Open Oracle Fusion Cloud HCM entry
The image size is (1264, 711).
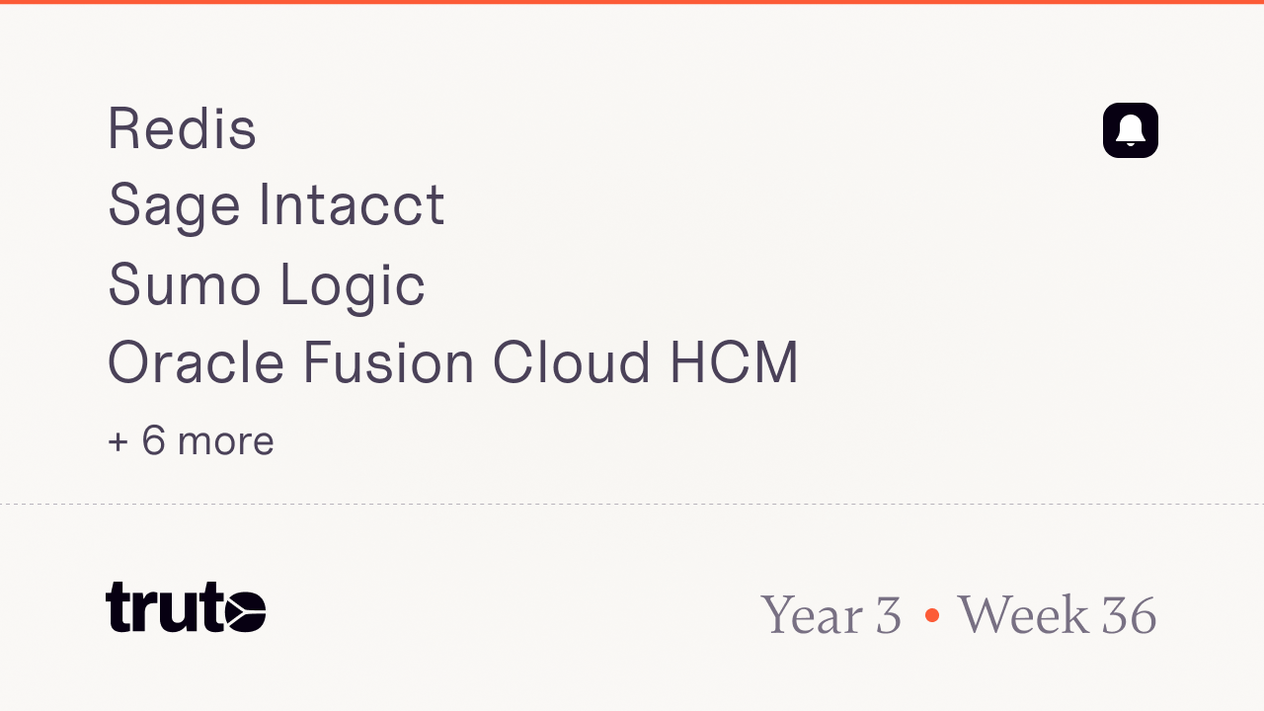click(x=453, y=362)
